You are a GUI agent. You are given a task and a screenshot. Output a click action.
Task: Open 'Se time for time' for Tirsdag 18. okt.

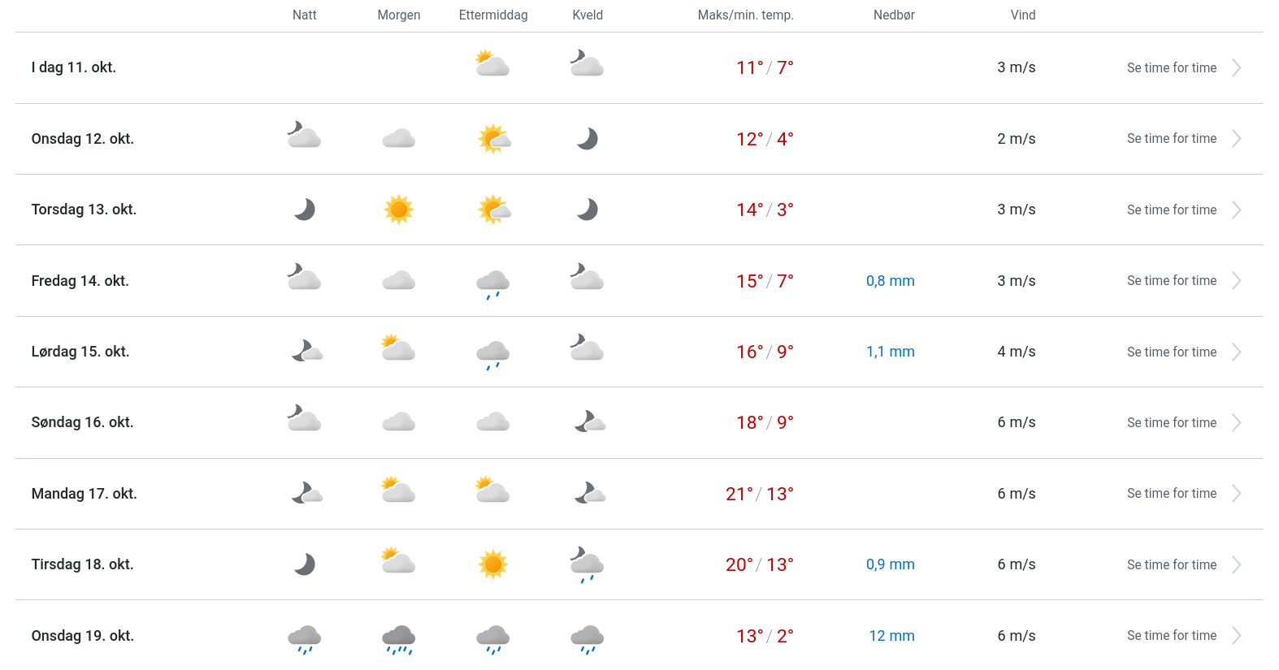[x=1171, y=564]
